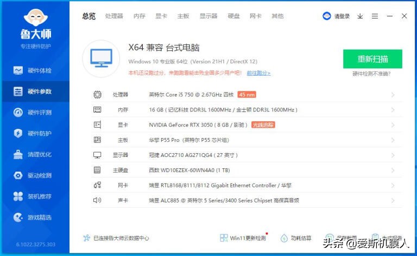Click text 瑞昱 ALC885 audio entry
417x256 pixels.
click(x=224, y=200)
